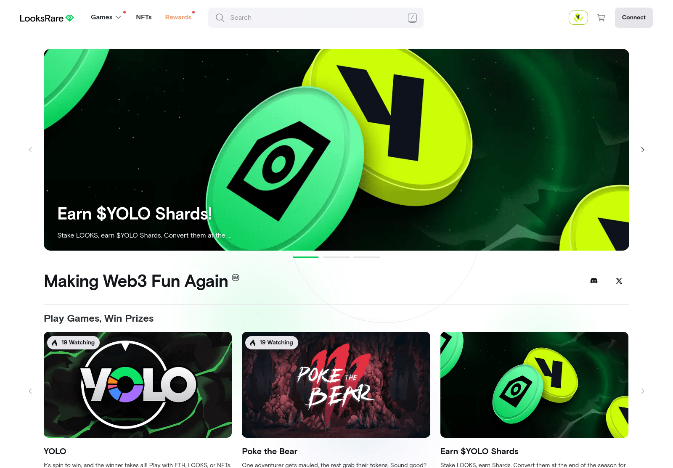
Task: Click the slash shortcut icon in search
Action: (x=412, y=18)
